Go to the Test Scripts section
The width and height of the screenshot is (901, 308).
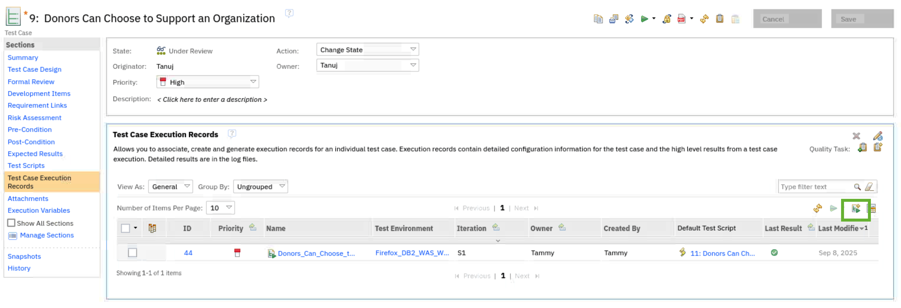(26, 166)
